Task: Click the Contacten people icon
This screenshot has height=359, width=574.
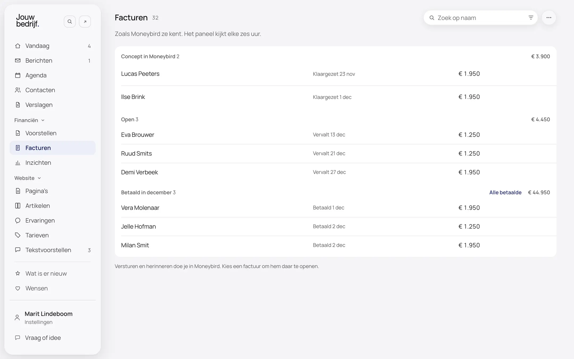Action: tap(18, 90)
